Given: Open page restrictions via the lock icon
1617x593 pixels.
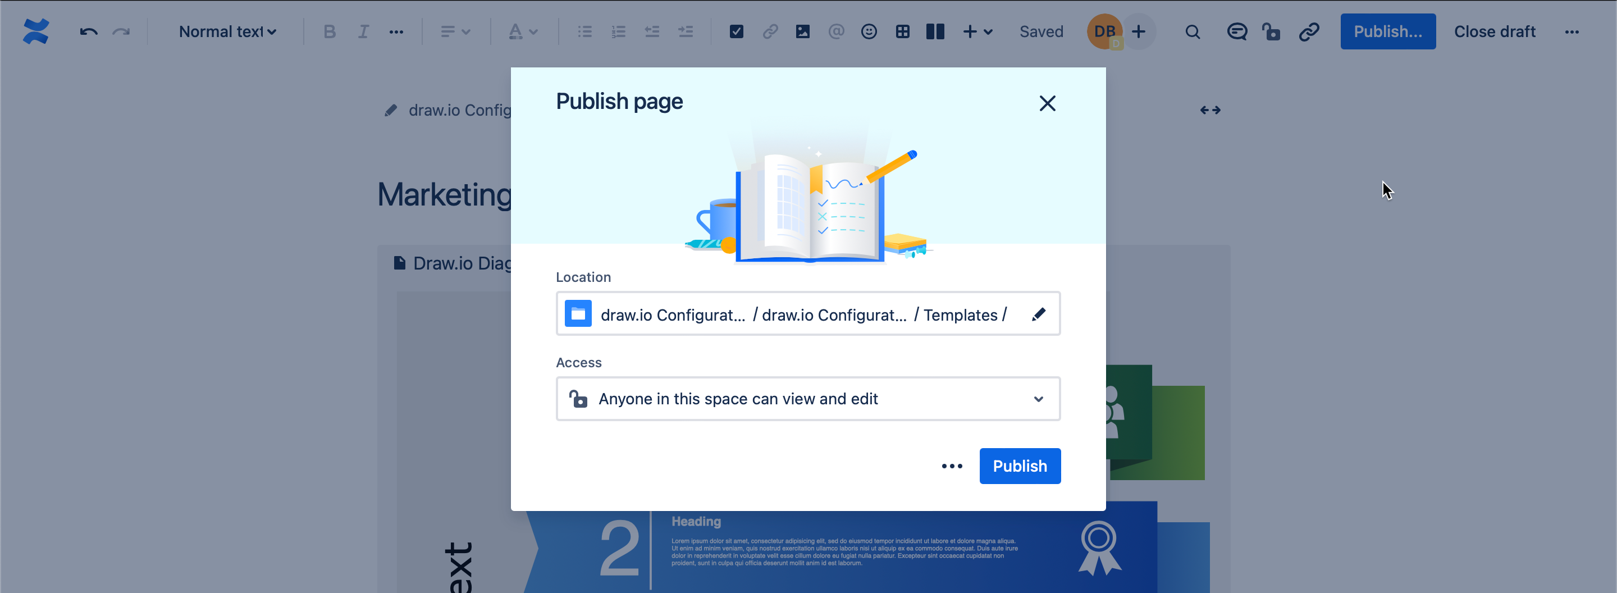Looking at the screenshot, I should tap(1272, 31).
